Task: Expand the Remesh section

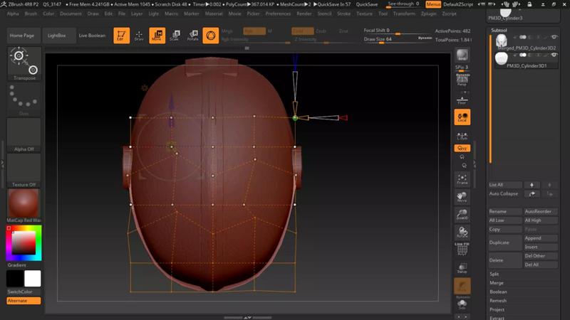Action: point(497,301)
